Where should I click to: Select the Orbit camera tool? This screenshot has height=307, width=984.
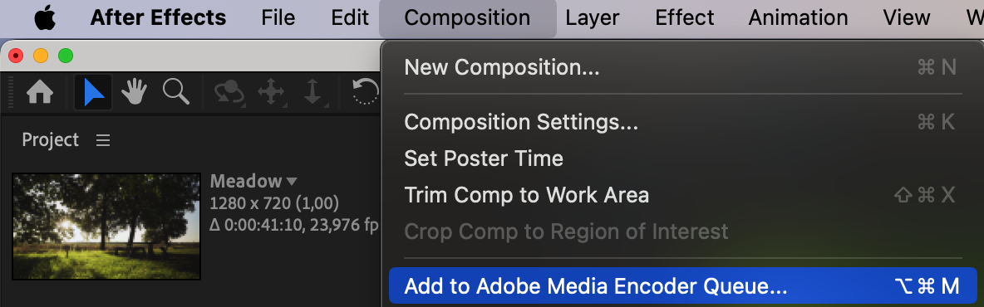[229, 93]
